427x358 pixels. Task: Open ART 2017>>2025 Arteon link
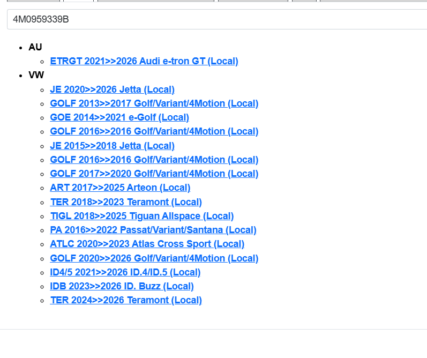(x=120, y=188)
